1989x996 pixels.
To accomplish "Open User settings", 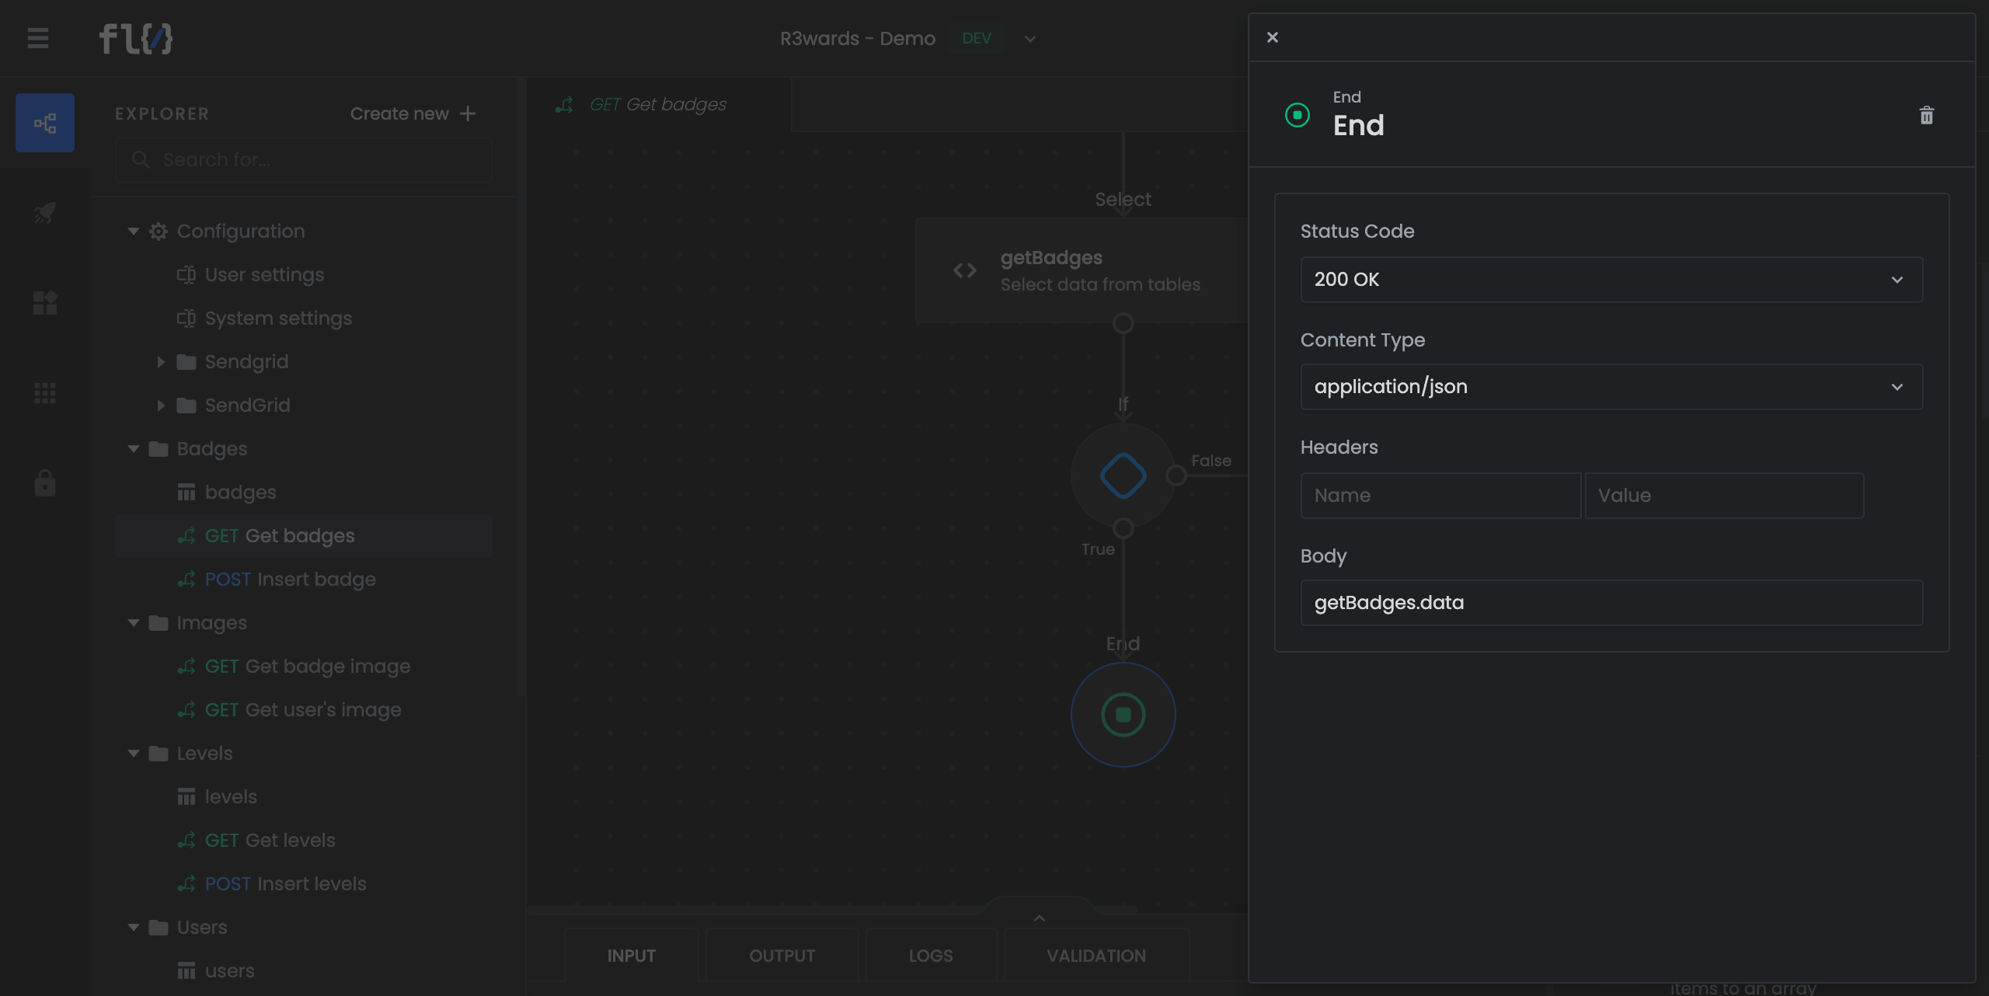I will click(264, 275).
